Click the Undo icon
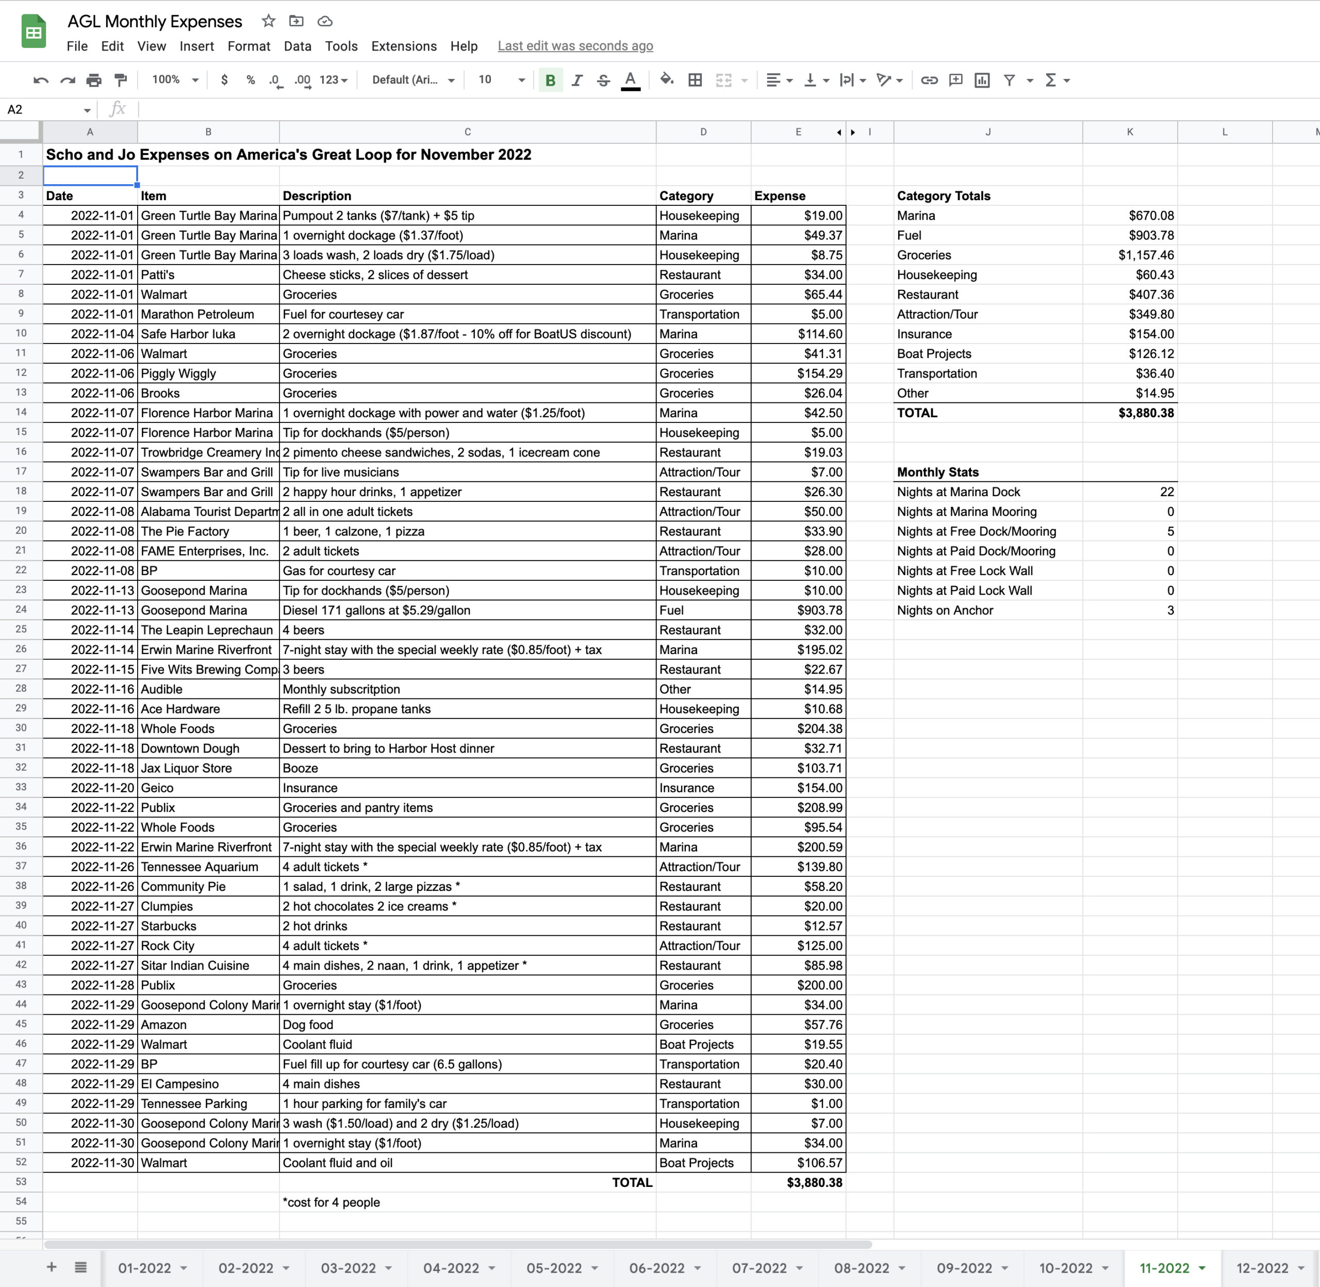Image resolution: width=1320 pixels, height=1287 pixels. tap(41, 80)
